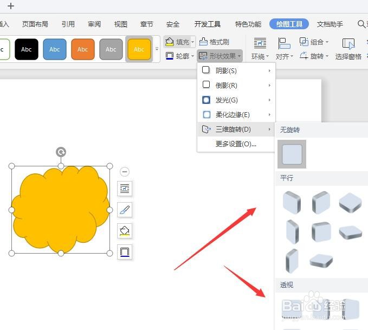Click floating shape fill bucket icon
This screenshot has height=330, width=368.
click(x=125, y=231)
